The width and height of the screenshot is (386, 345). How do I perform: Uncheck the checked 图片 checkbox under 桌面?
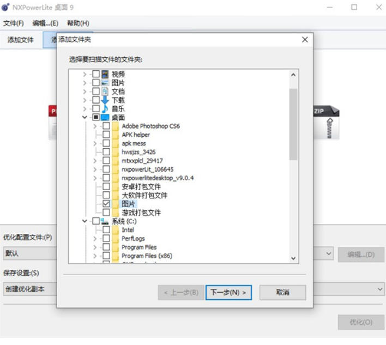point(106,204)
